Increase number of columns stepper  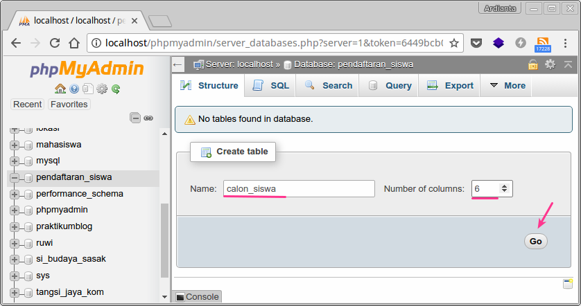click(505, 186)
